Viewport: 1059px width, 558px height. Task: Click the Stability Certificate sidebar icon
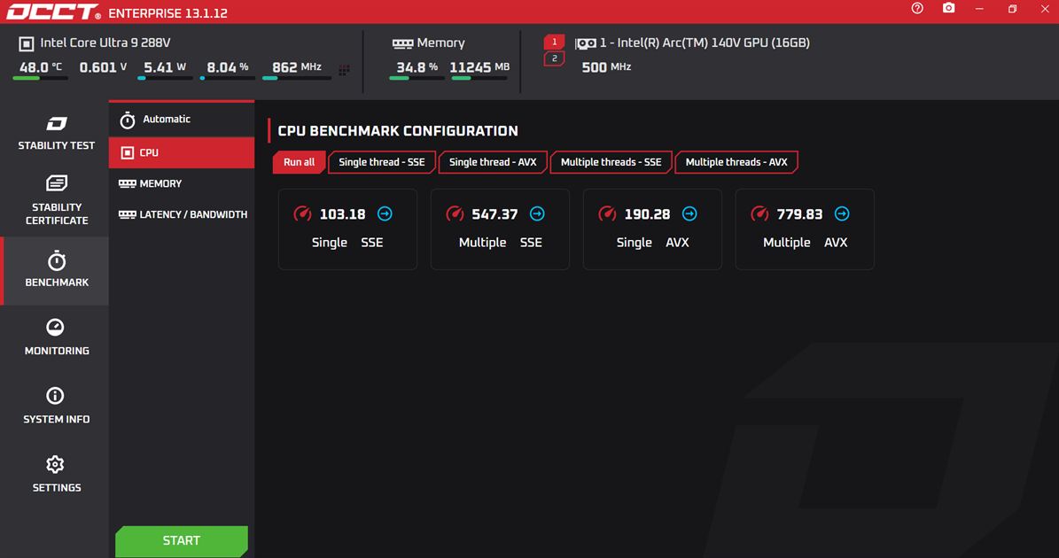click(x=56, y=183)
